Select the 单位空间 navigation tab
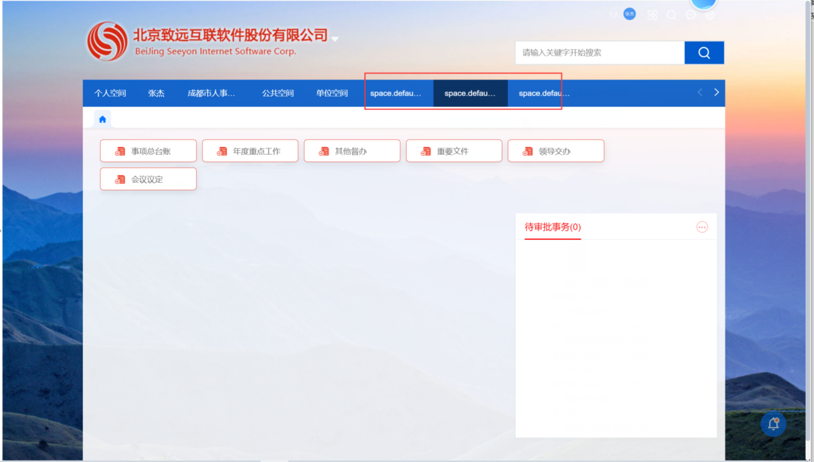Screen dimensions: 814x462 (x=332, y=93)
